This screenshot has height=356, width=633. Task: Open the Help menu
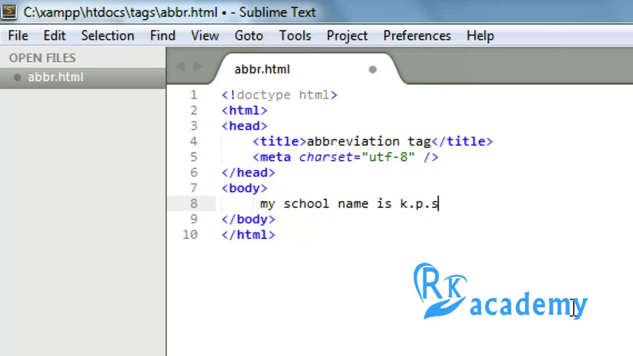[x=480, y=36]
